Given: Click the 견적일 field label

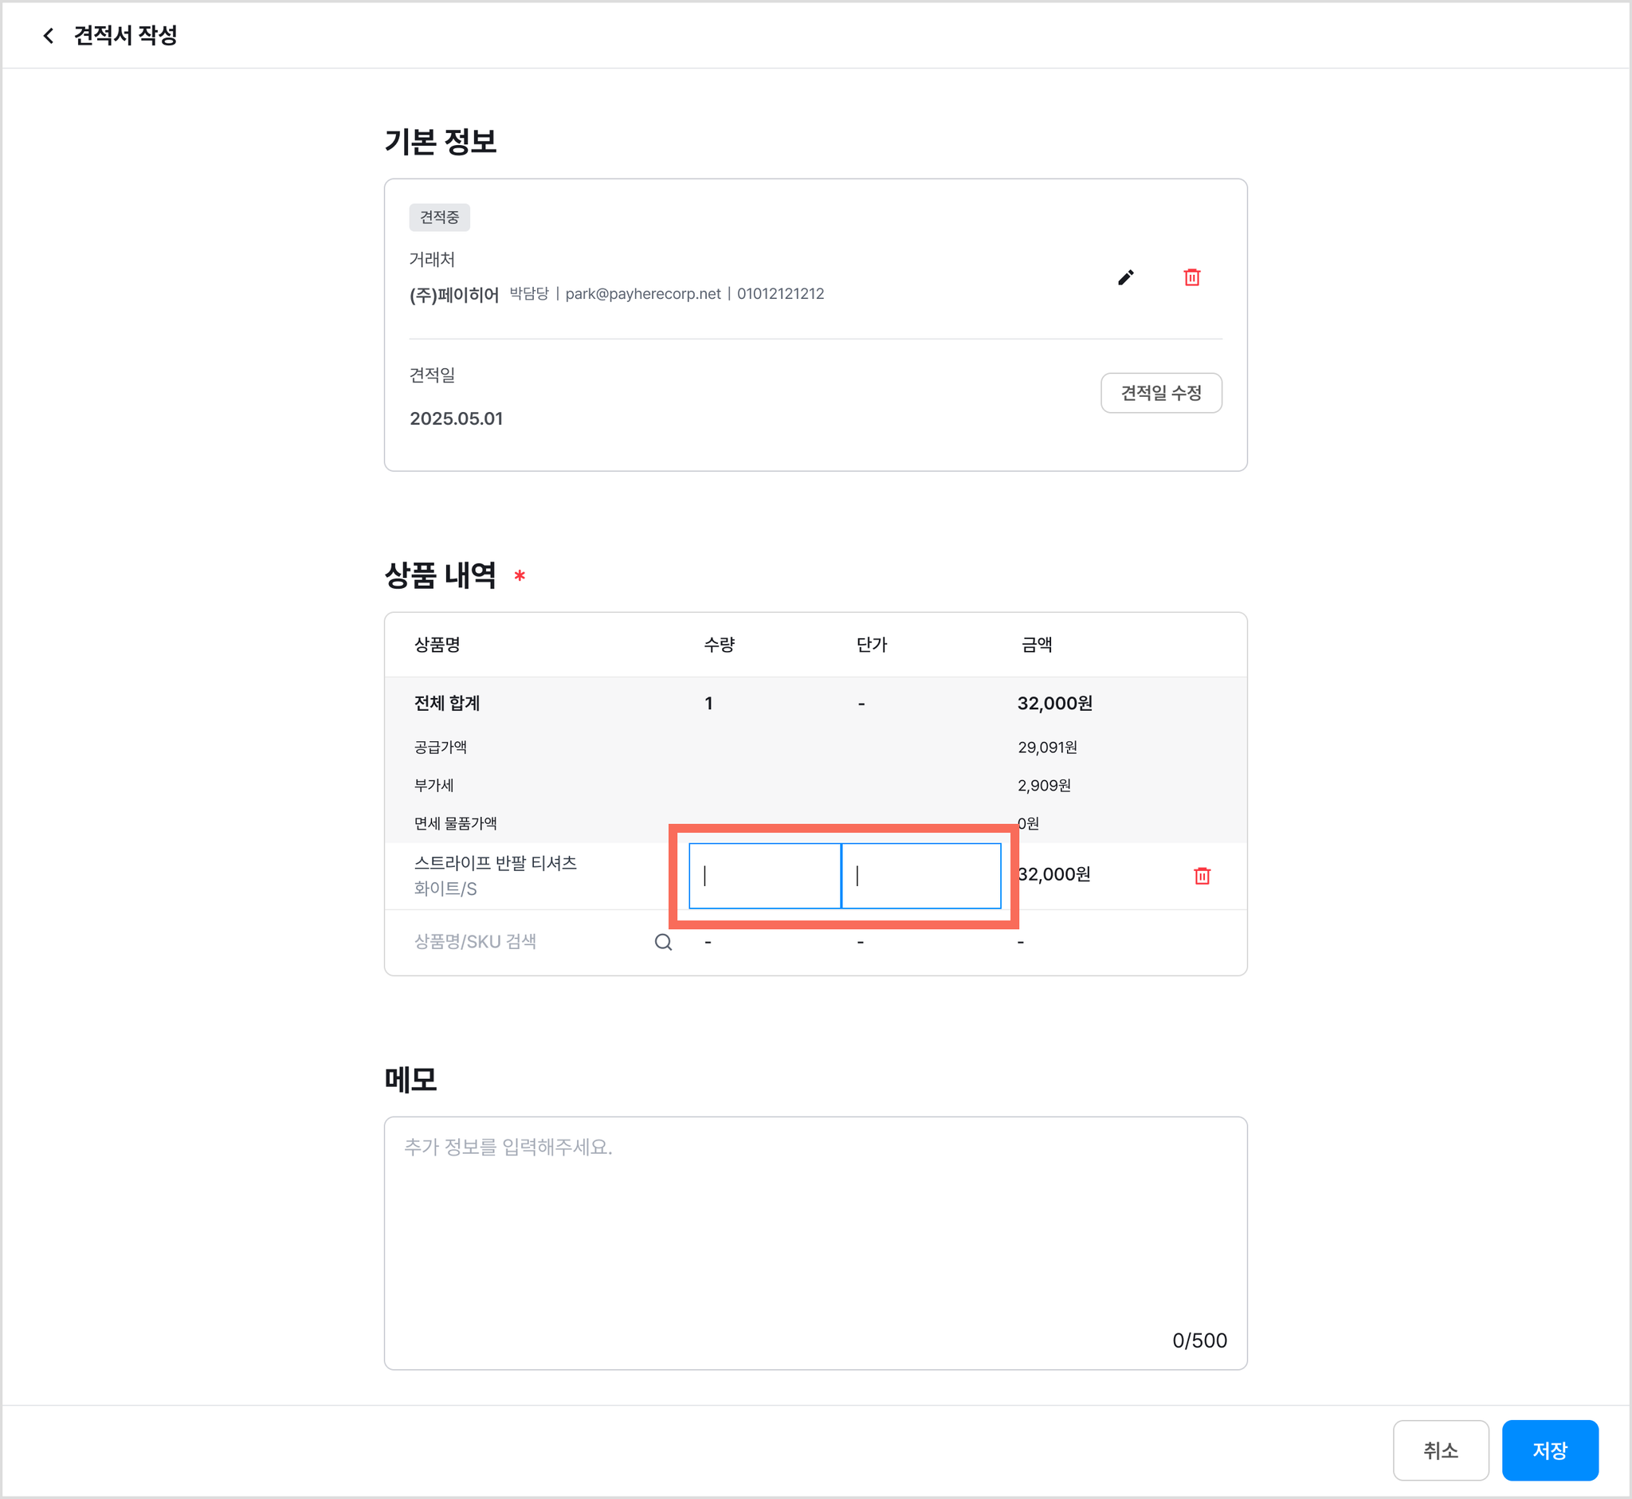Looking at the screenshot, I should tap(433, 375).
